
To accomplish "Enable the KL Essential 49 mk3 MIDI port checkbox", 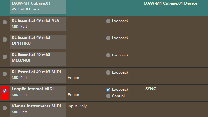I will coord(5,74).
